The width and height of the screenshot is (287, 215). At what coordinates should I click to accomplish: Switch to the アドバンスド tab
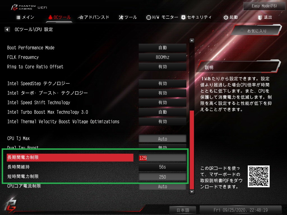pyautogui.click(x=93, y=17)
